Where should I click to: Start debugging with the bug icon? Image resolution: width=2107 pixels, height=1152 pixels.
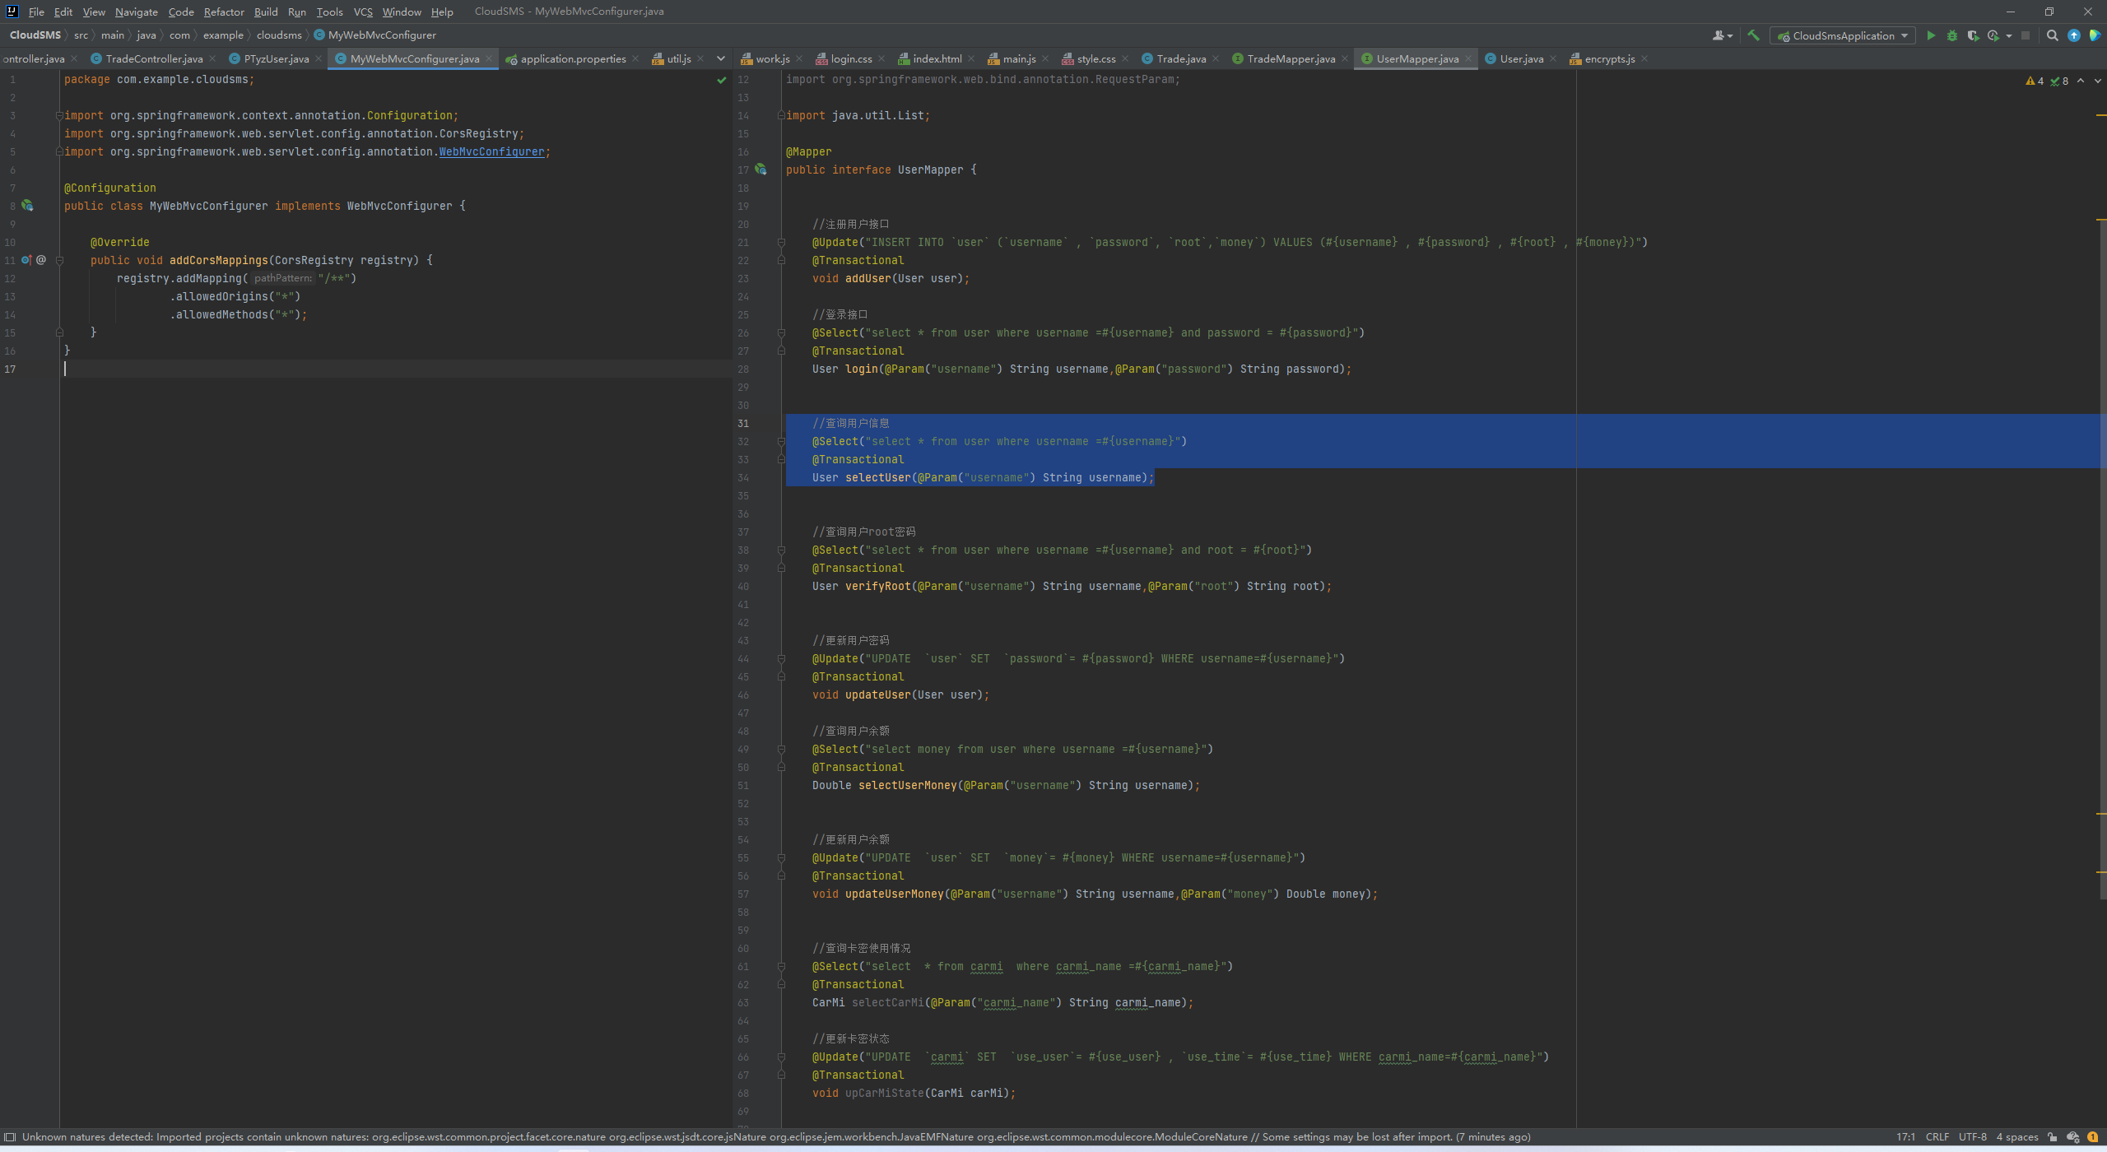[x=1952, y=35]
